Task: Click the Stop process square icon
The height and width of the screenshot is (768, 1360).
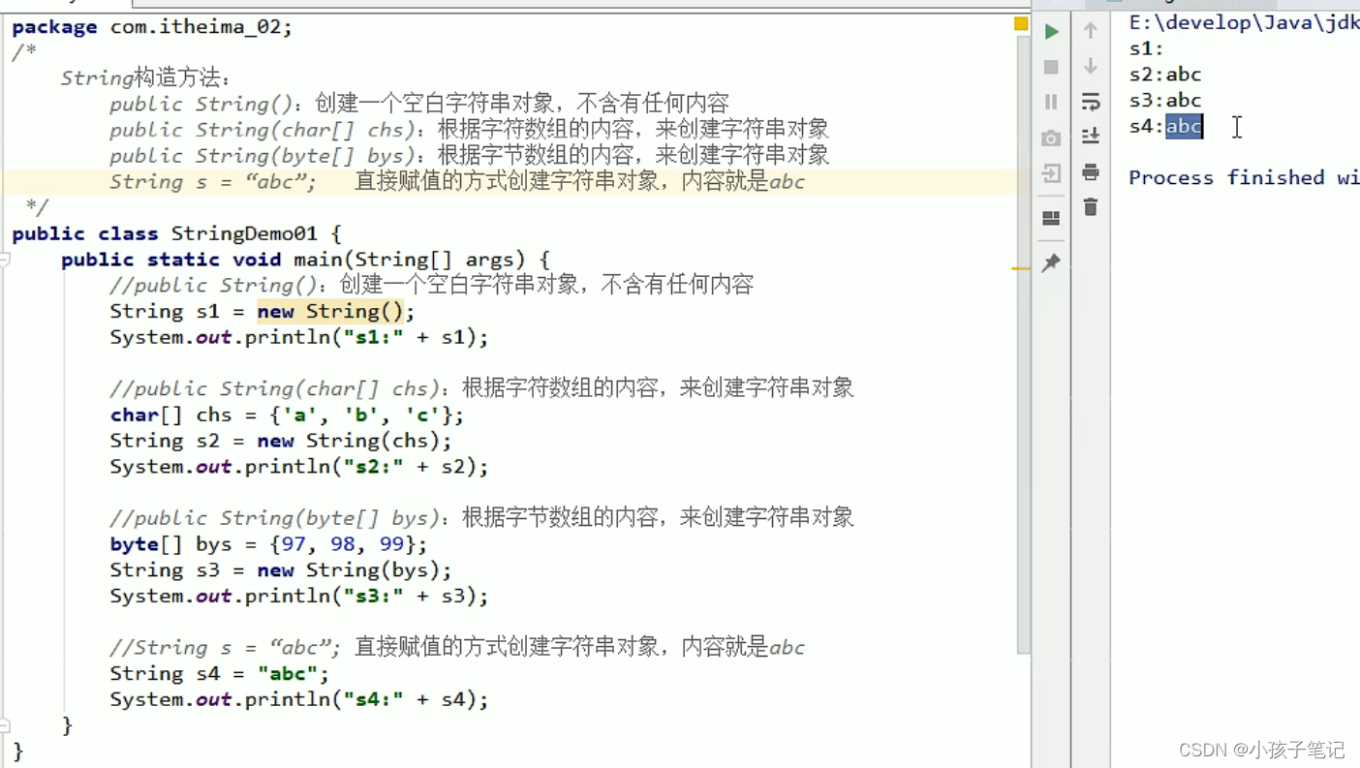Action: [1051, 67]
